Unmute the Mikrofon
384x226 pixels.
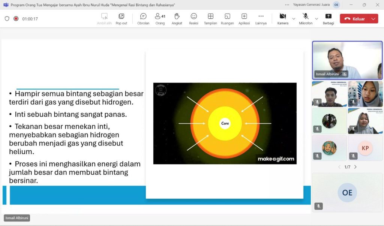click(306, 19)
